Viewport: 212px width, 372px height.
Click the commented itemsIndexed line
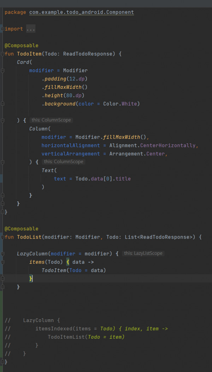click(86, 329)
